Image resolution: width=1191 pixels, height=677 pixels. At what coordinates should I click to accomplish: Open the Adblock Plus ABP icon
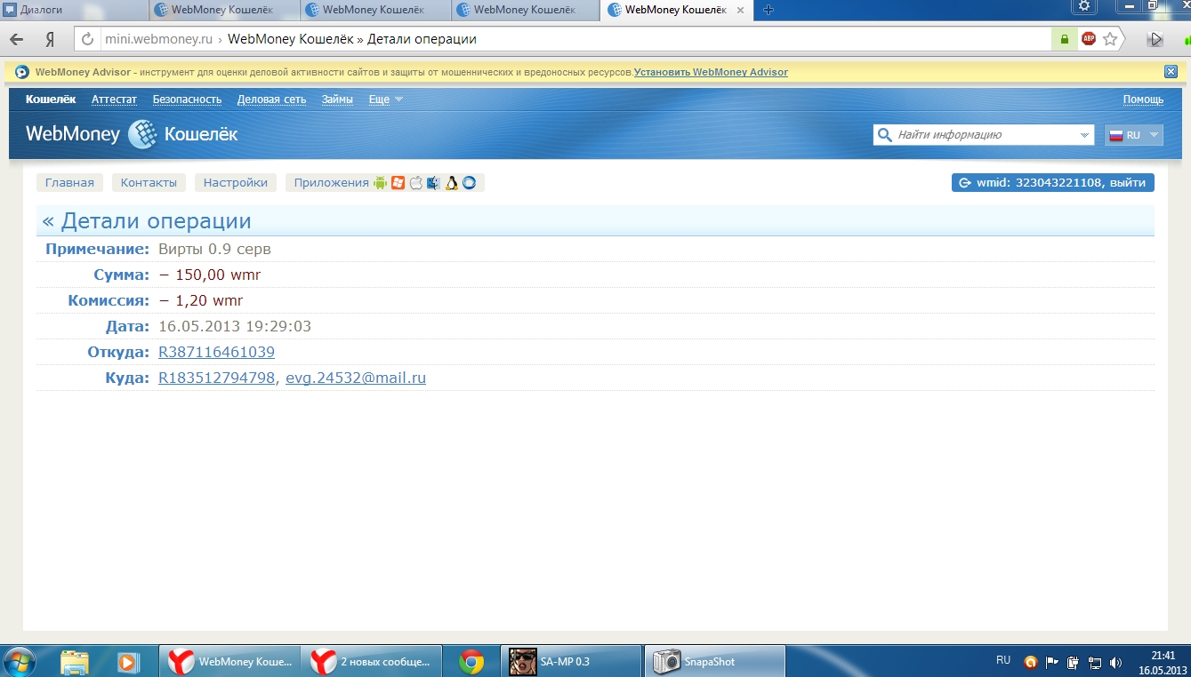pyautogui.click(x=1089, y=39)
